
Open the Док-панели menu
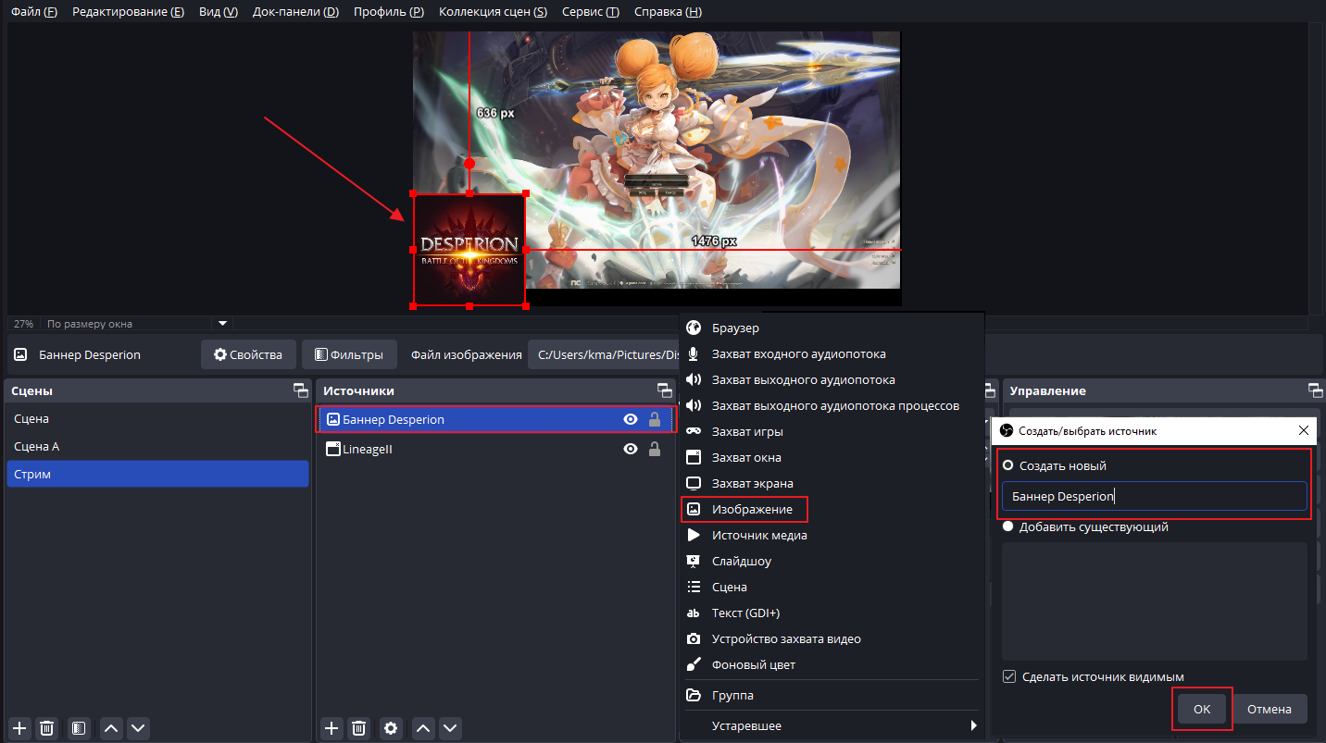click(295, 12)
